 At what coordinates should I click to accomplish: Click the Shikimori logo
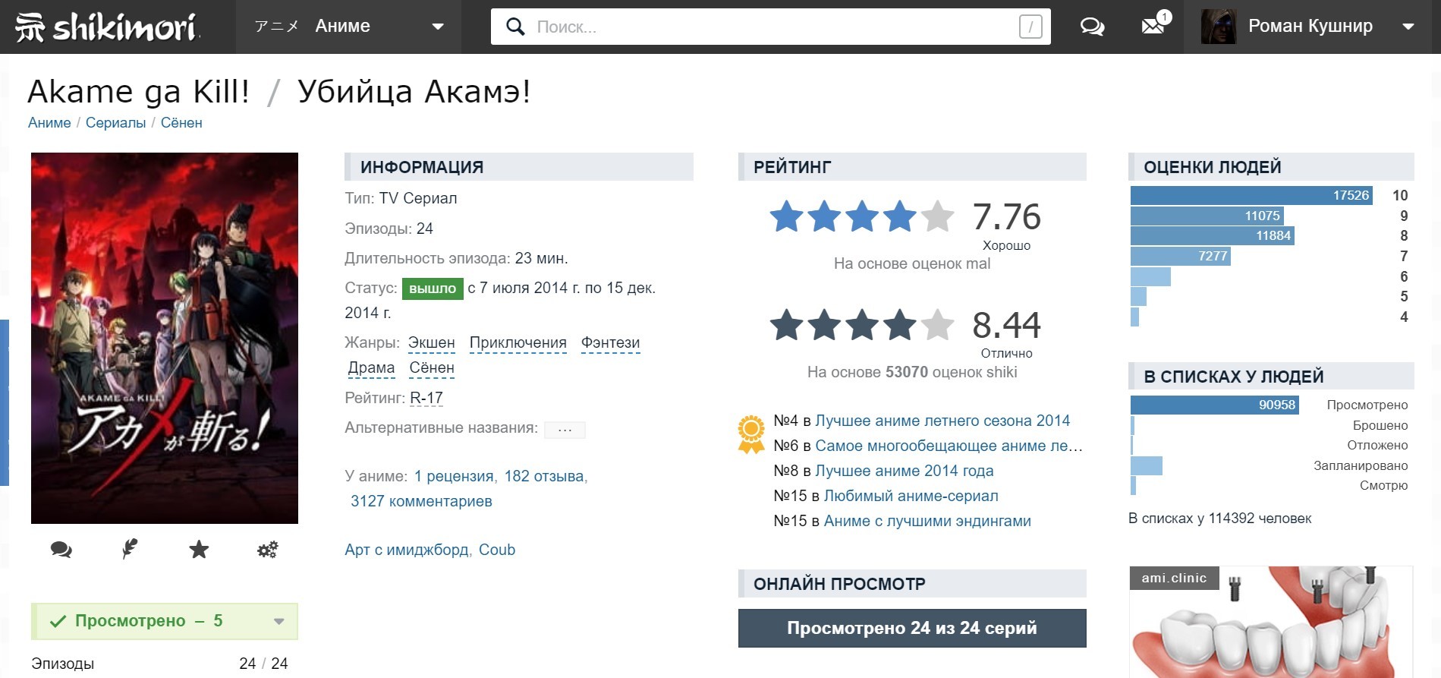(107, 27)
